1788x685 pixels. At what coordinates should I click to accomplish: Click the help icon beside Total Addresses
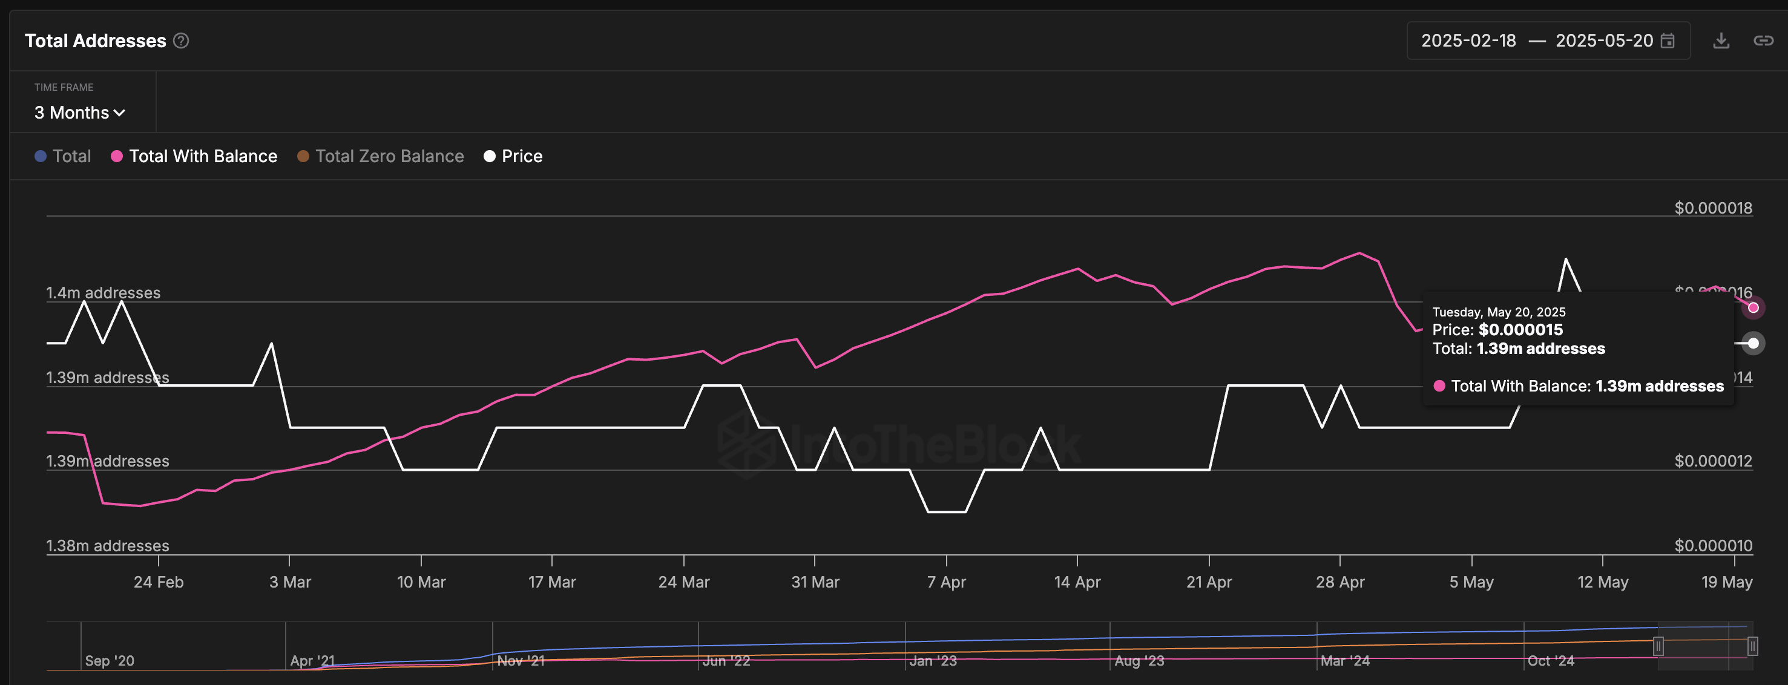coord(181,41)
